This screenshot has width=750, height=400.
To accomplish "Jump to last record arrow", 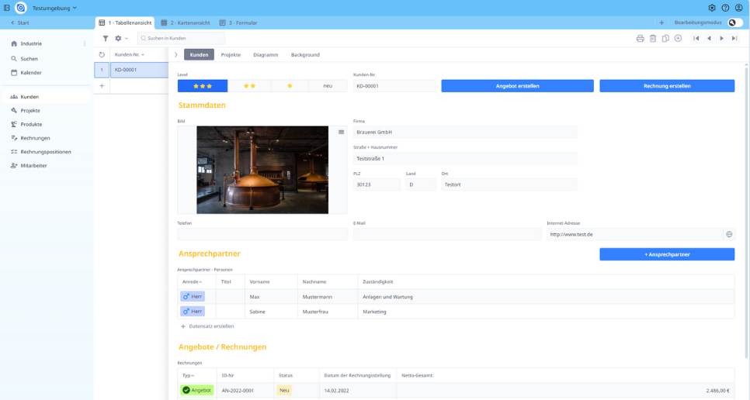I will pos(734,38).
